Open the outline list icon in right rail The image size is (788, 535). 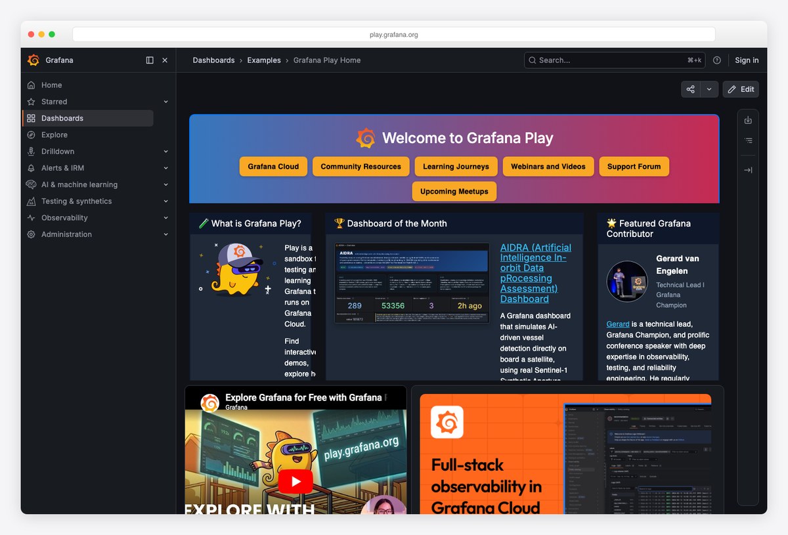click(748, 140)
